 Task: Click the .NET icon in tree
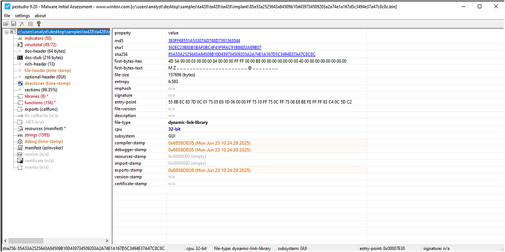click(20, 122)
